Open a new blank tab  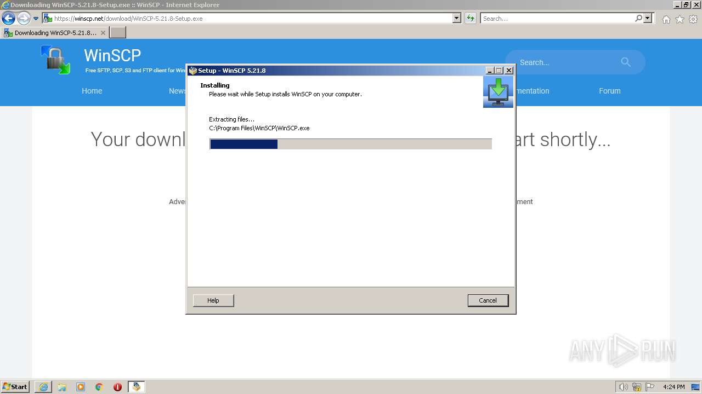[118, 33]
